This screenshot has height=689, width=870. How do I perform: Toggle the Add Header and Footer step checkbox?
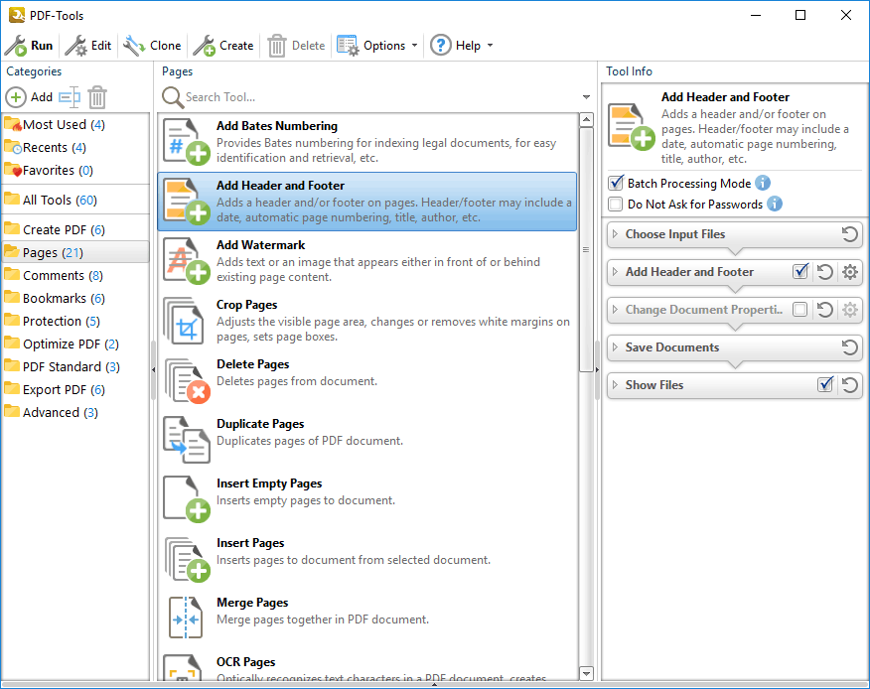(800, 271)
